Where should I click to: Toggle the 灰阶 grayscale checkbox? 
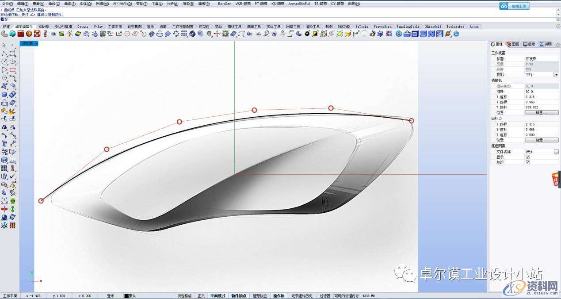point(527,162)
